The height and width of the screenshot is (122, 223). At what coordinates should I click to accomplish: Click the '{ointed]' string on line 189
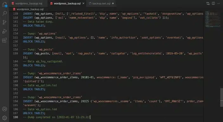pyautogui.click(x=33, y=81)
